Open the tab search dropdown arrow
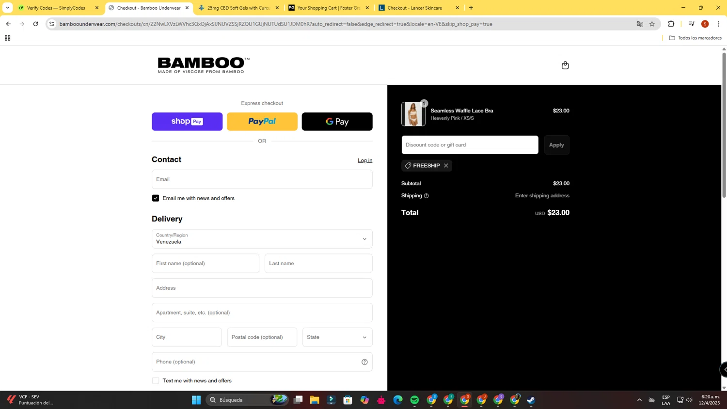Viewport: 727px width, 409px height. (7, 8)
